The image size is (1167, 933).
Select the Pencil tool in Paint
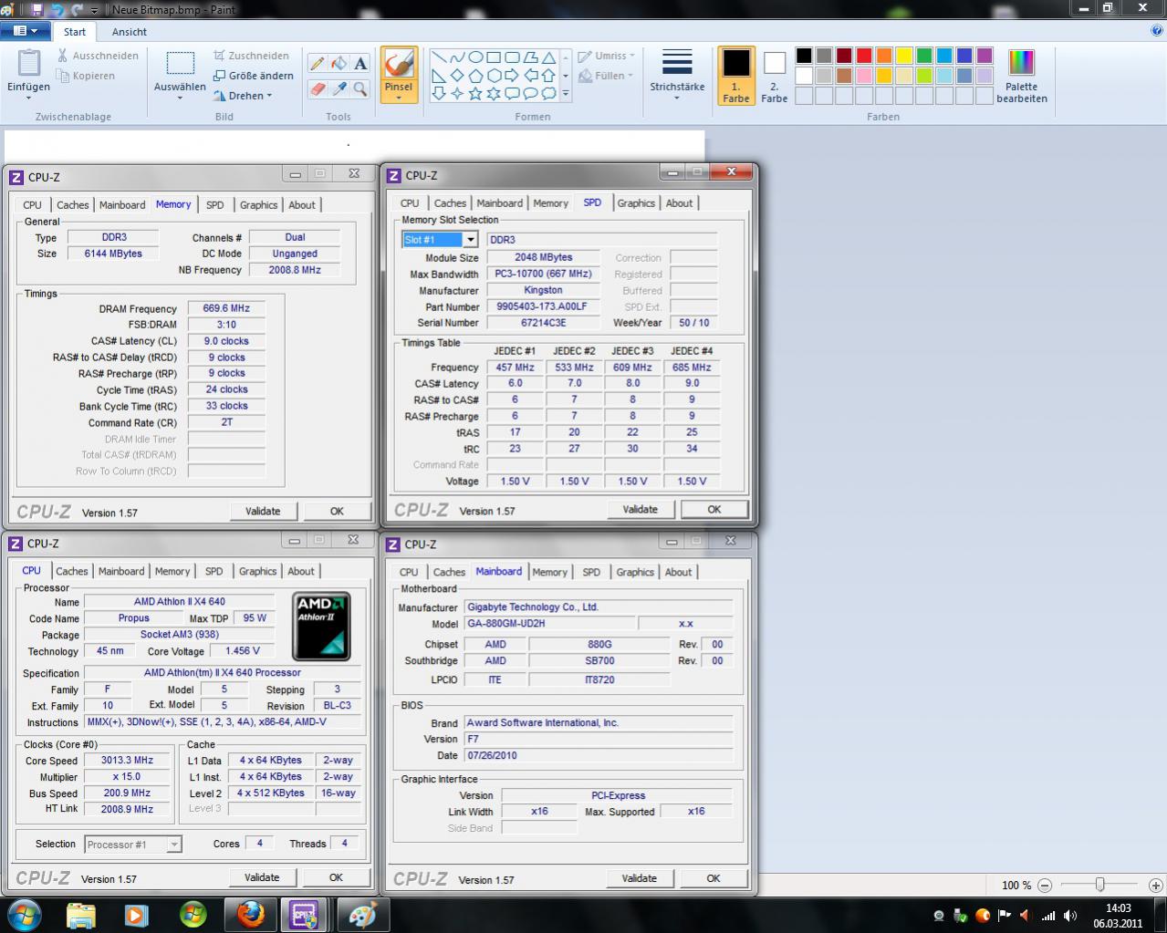[317, 64]
